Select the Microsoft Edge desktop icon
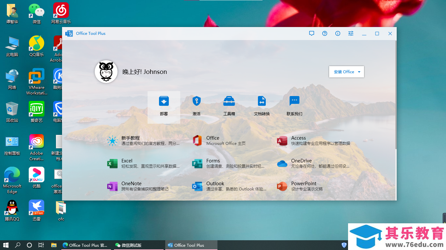 12,180
